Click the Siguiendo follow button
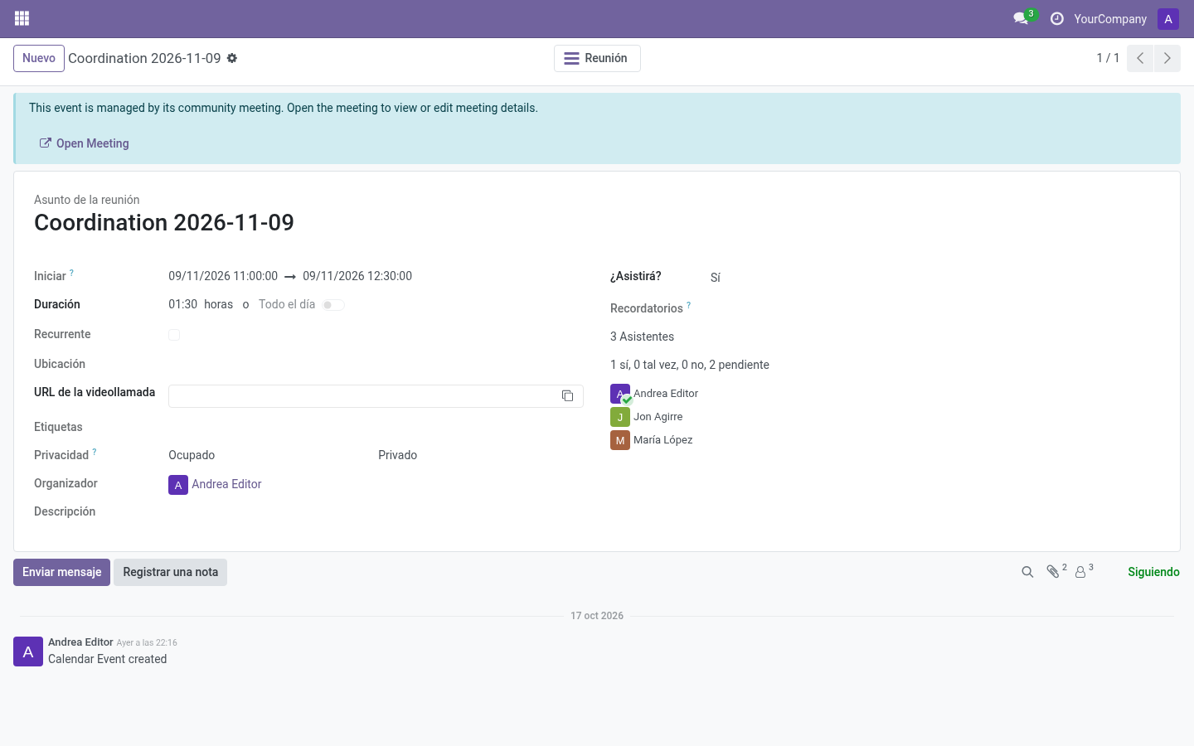The image size is (1194, 746). (x=1153, y=572)
